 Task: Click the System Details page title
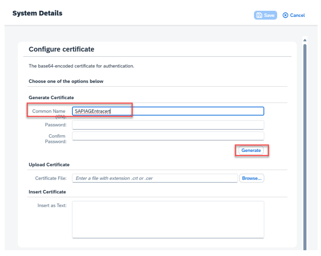pyautogui.click(x=37, y=13)
